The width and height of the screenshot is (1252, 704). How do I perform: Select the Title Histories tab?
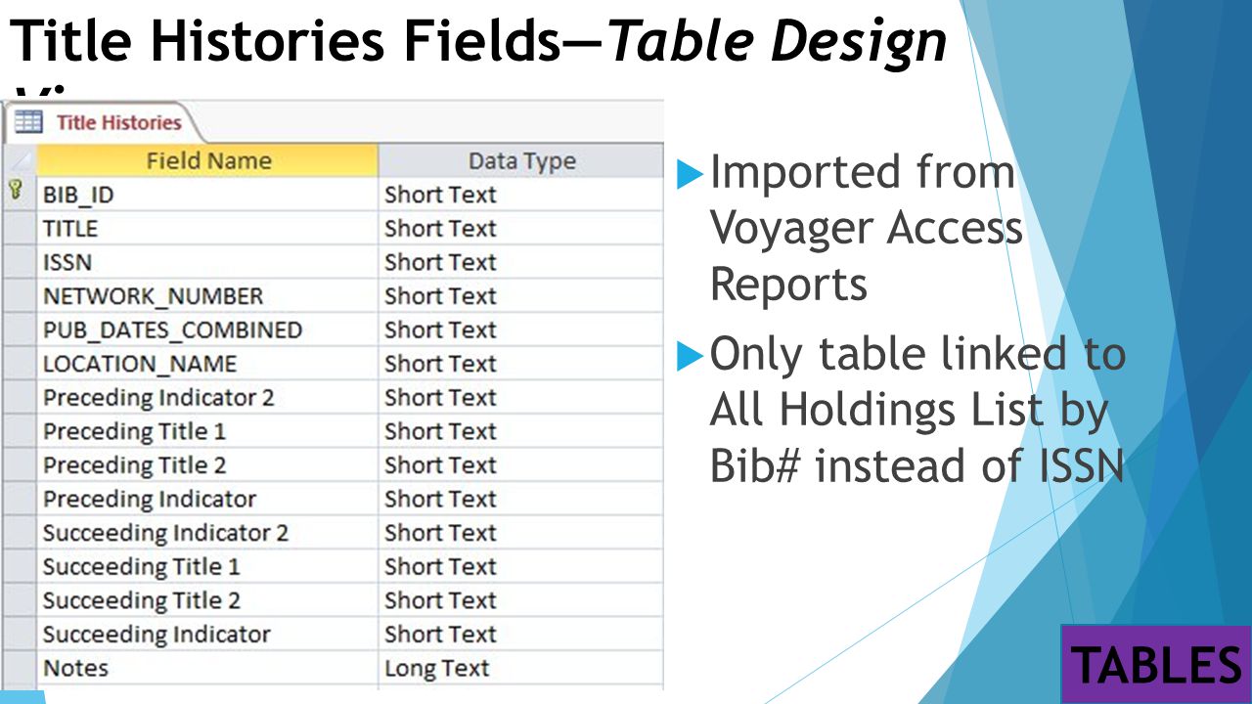(103, 123)
